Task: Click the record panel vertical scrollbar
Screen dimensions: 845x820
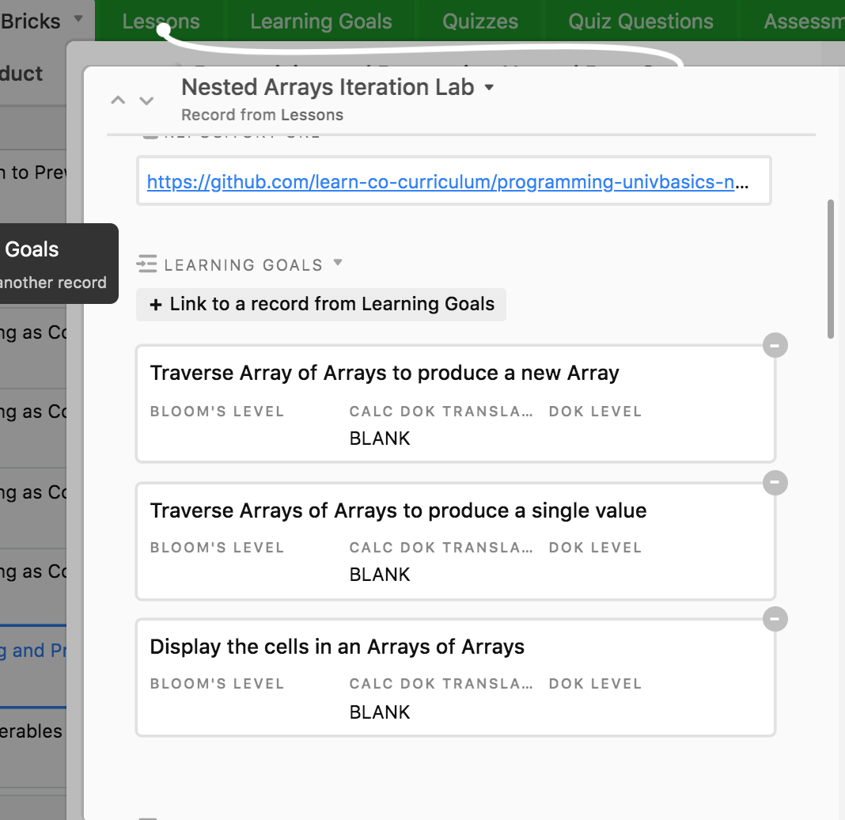Action: [x=830, y=269]
